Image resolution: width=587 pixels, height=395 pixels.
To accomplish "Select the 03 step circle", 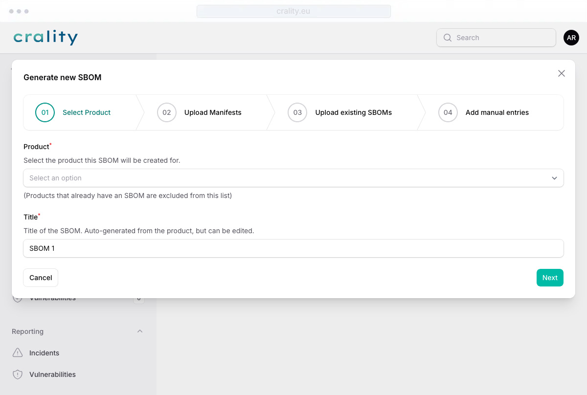I will tap(297, 112).
